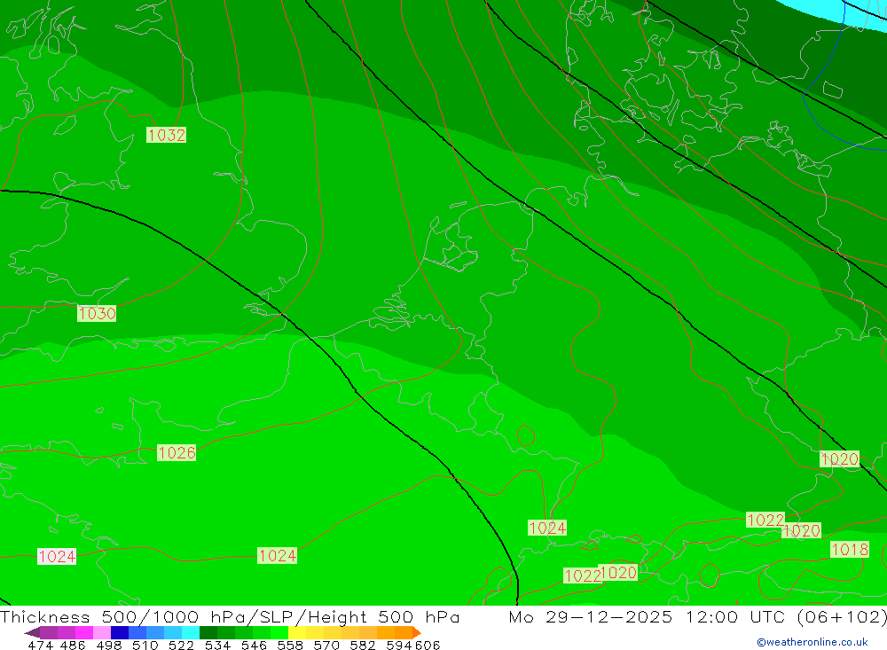Click the 546 value on legend scale
887x650 pixels.
coord(254,646)
